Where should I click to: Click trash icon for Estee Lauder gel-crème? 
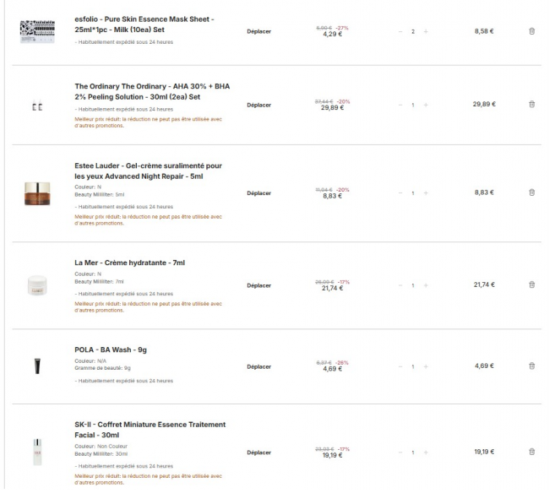coord(531,192)
